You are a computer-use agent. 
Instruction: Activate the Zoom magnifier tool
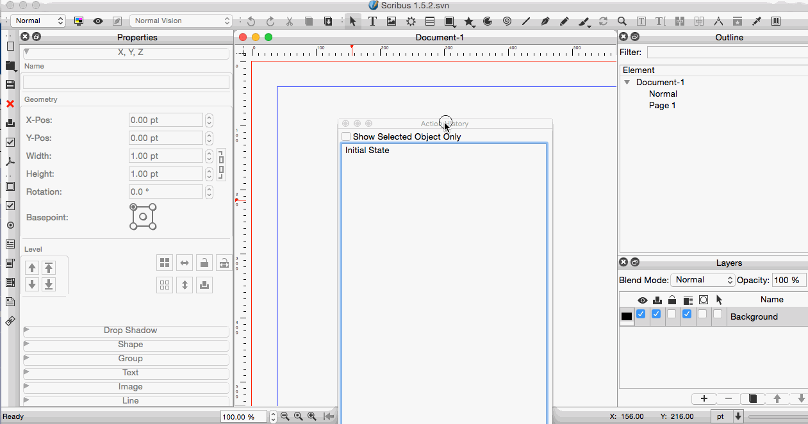[622, 21]
